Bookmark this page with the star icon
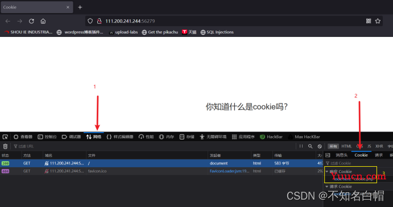Viewport: 393px width, 207px height. [x=378, y=21]
